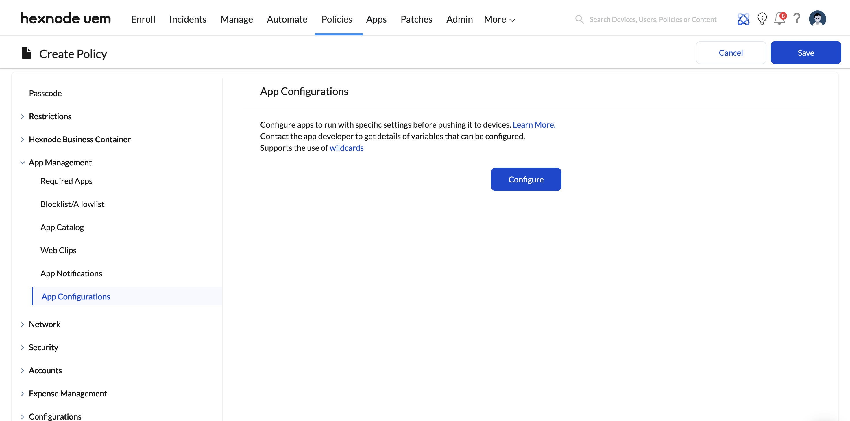The height and width of the screenshot is (421, 850).
Task: Click the Hexnode UEM logo
Action: [x=66, y=18]
